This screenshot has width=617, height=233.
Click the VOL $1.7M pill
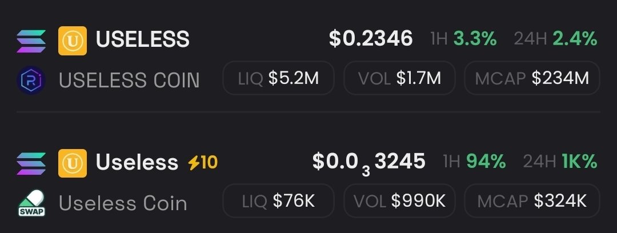399,78
